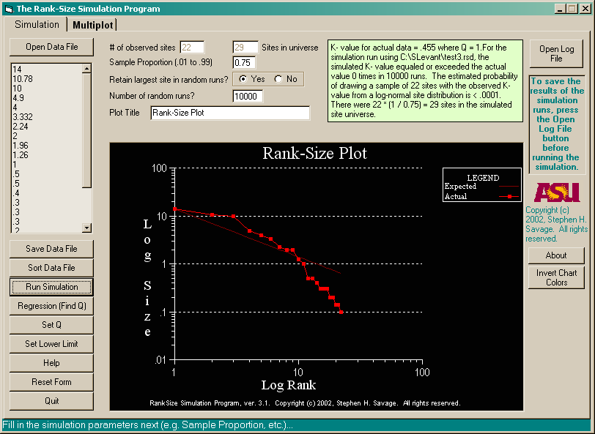Edit the Plot Title field
Image resolution: width=595 pixels, height=434 pixels.
[x=230, y=113]
